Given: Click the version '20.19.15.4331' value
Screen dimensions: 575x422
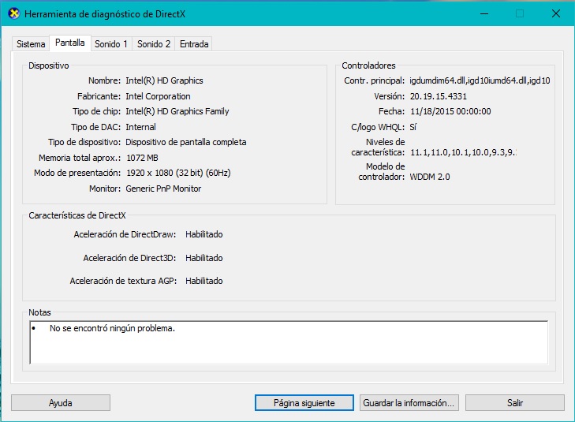Looking at the screenshot, I should 439,96.
